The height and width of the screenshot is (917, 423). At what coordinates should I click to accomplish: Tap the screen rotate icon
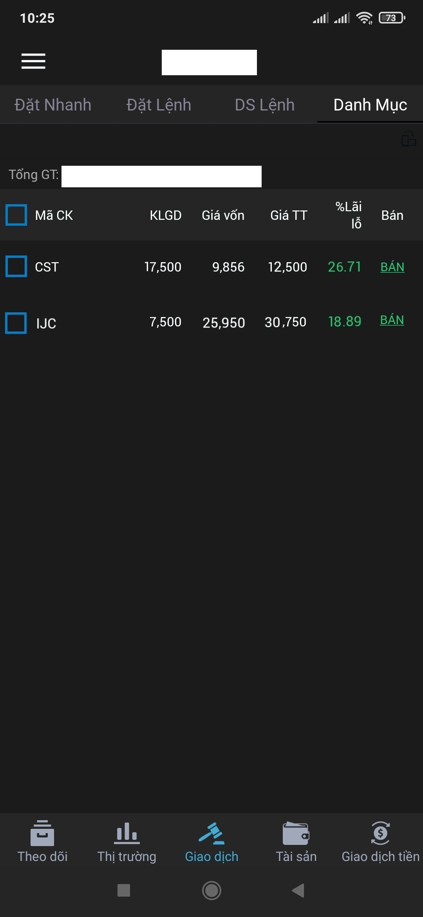tap(409, 139)
